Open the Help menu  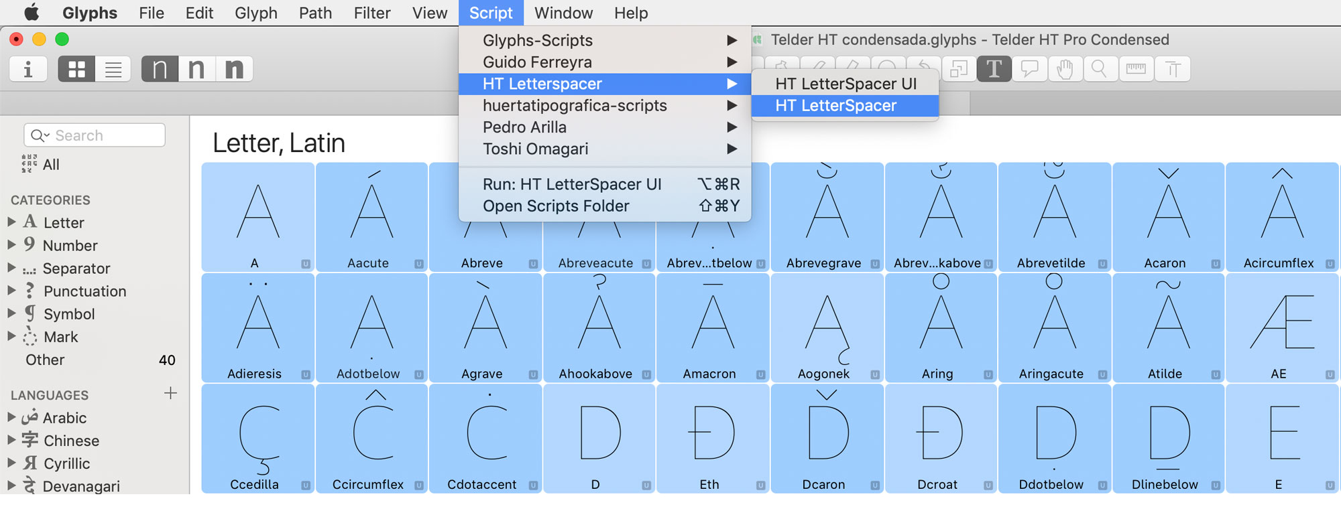tap(631, 13)
